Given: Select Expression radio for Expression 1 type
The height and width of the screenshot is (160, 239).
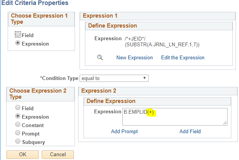Looking at the screenshot, I should click(x=18, y=43).
